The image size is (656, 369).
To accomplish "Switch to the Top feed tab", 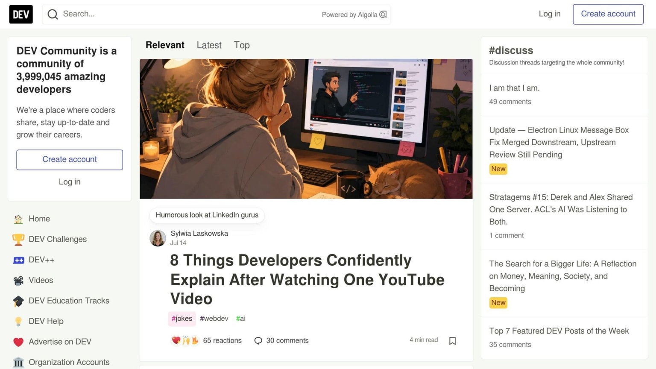I will click(242, 45).
